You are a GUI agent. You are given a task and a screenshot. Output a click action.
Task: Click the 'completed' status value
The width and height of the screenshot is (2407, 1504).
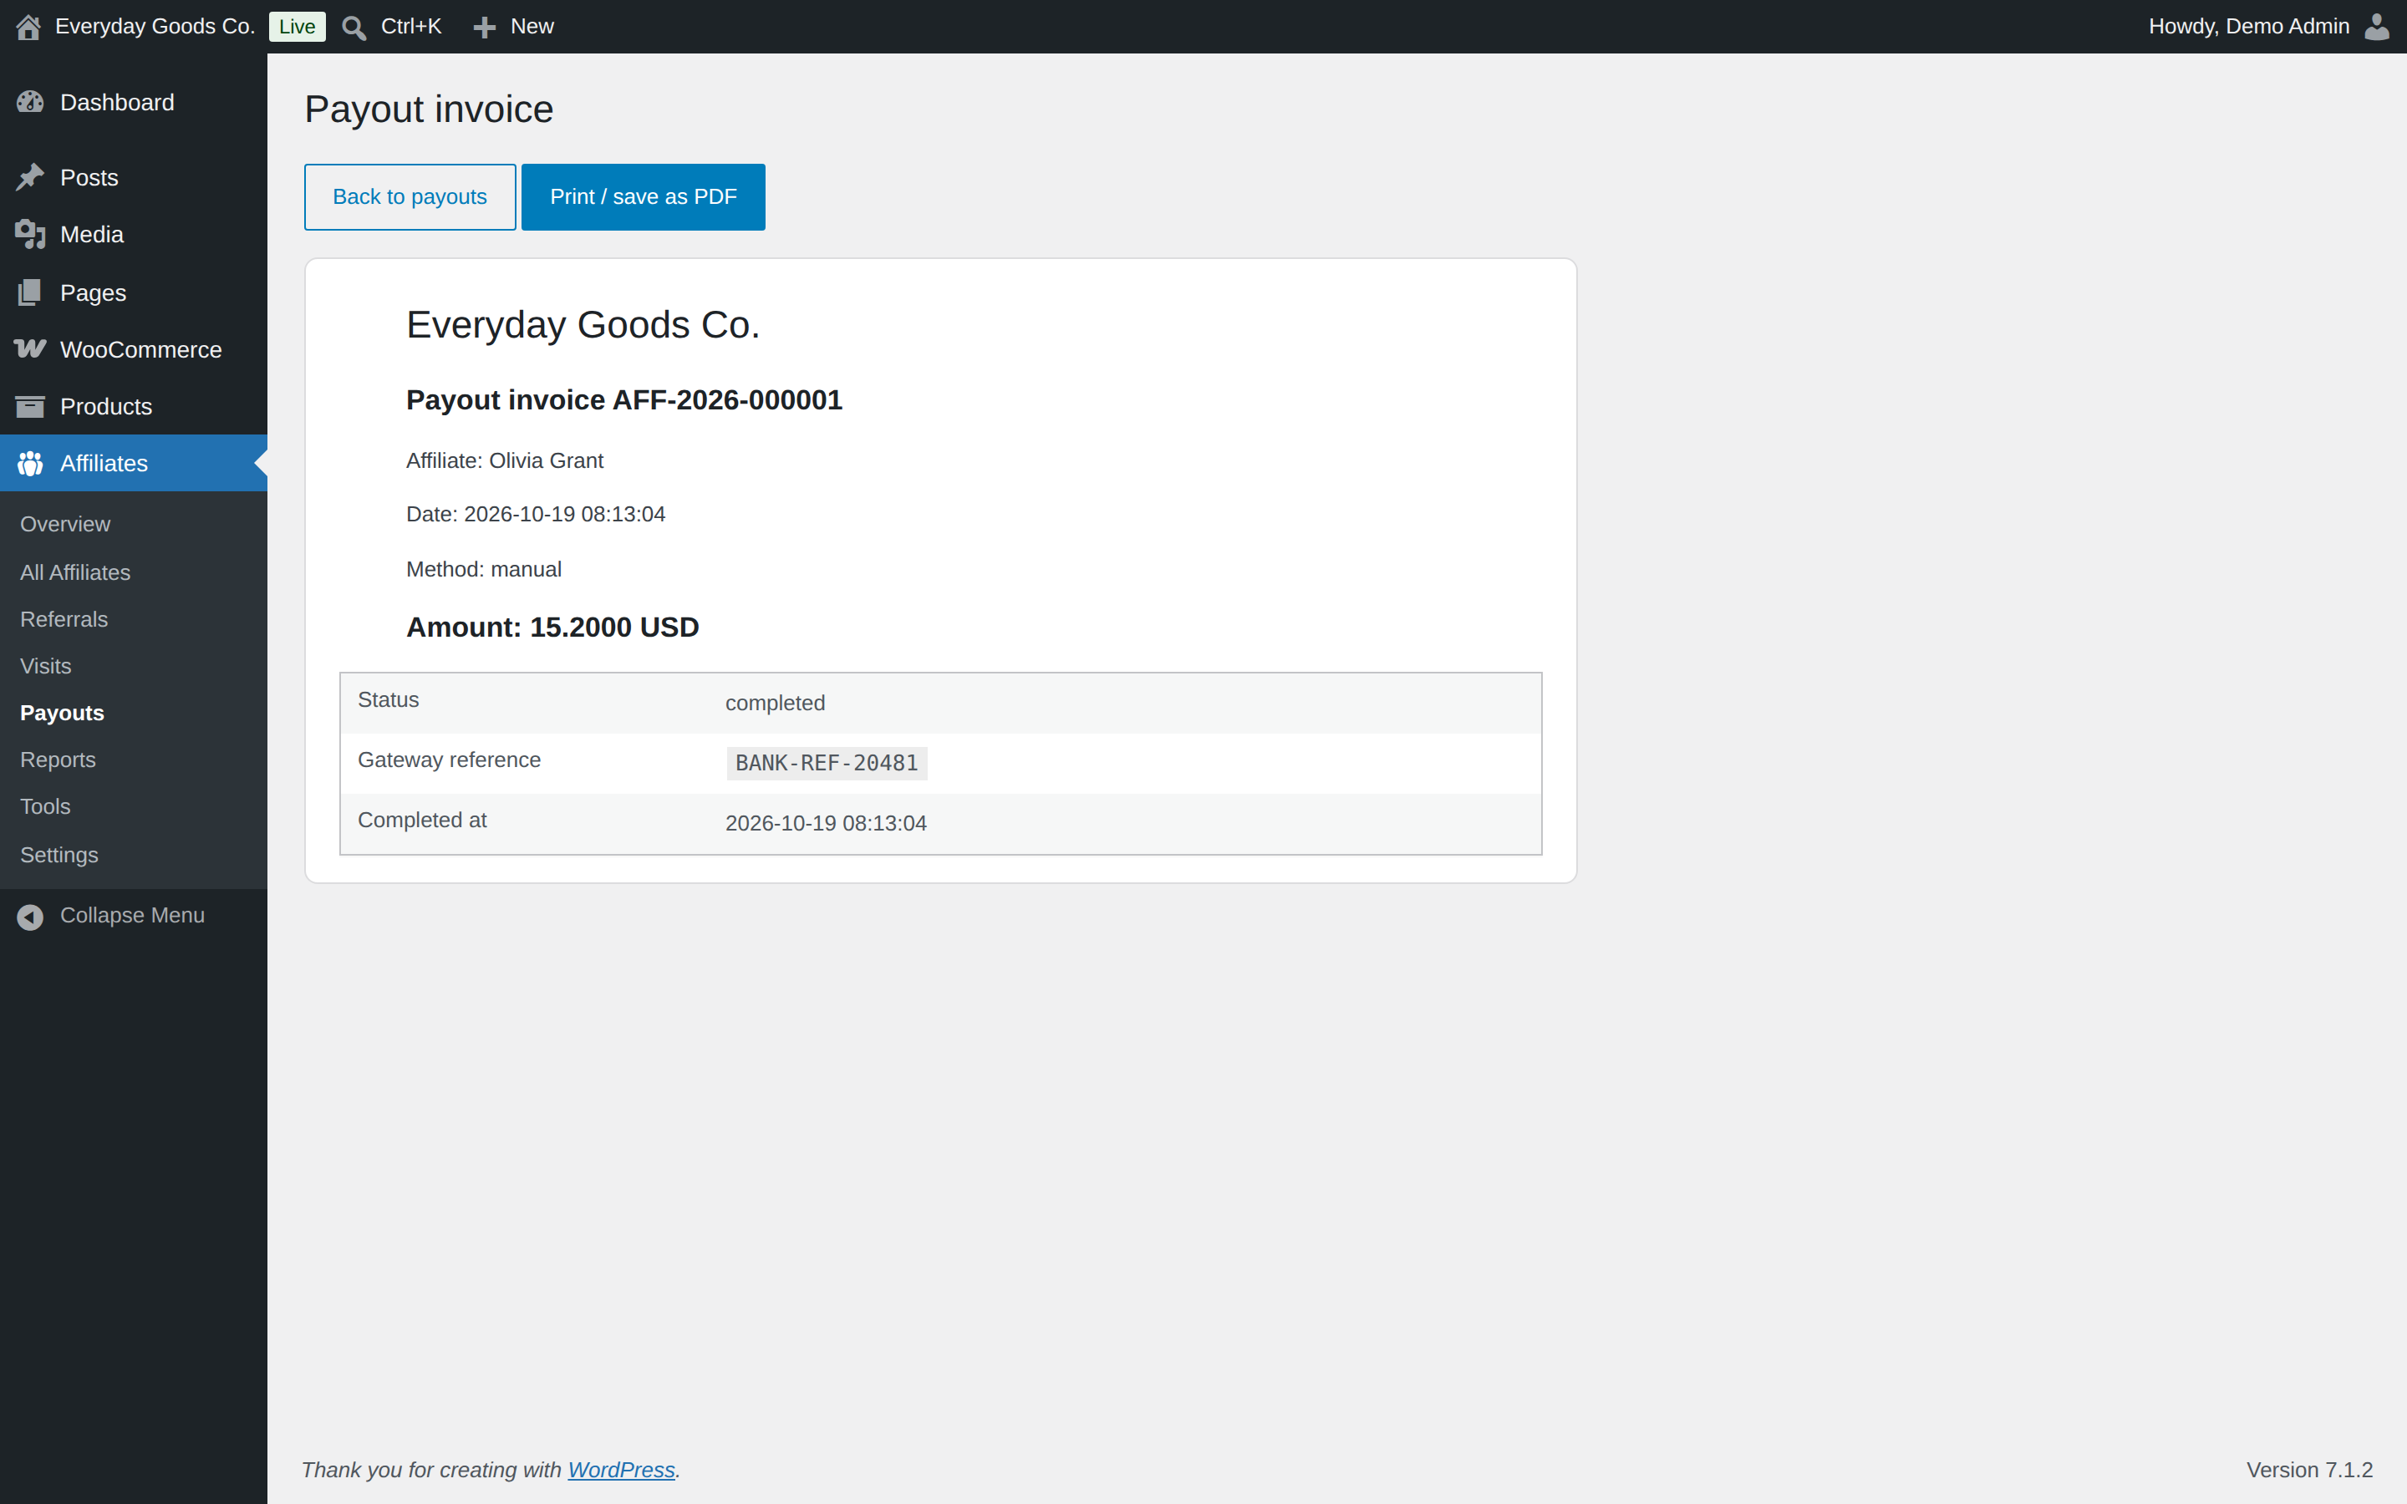coord(775,704)
